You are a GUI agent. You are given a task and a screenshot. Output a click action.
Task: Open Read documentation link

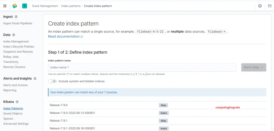click(x=64, y=37)
